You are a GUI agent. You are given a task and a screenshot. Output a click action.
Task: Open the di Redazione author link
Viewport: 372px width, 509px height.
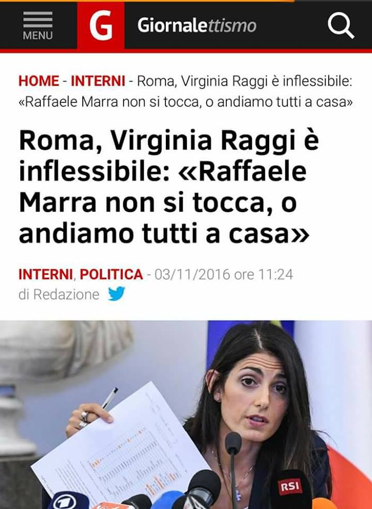click(59, 295)
